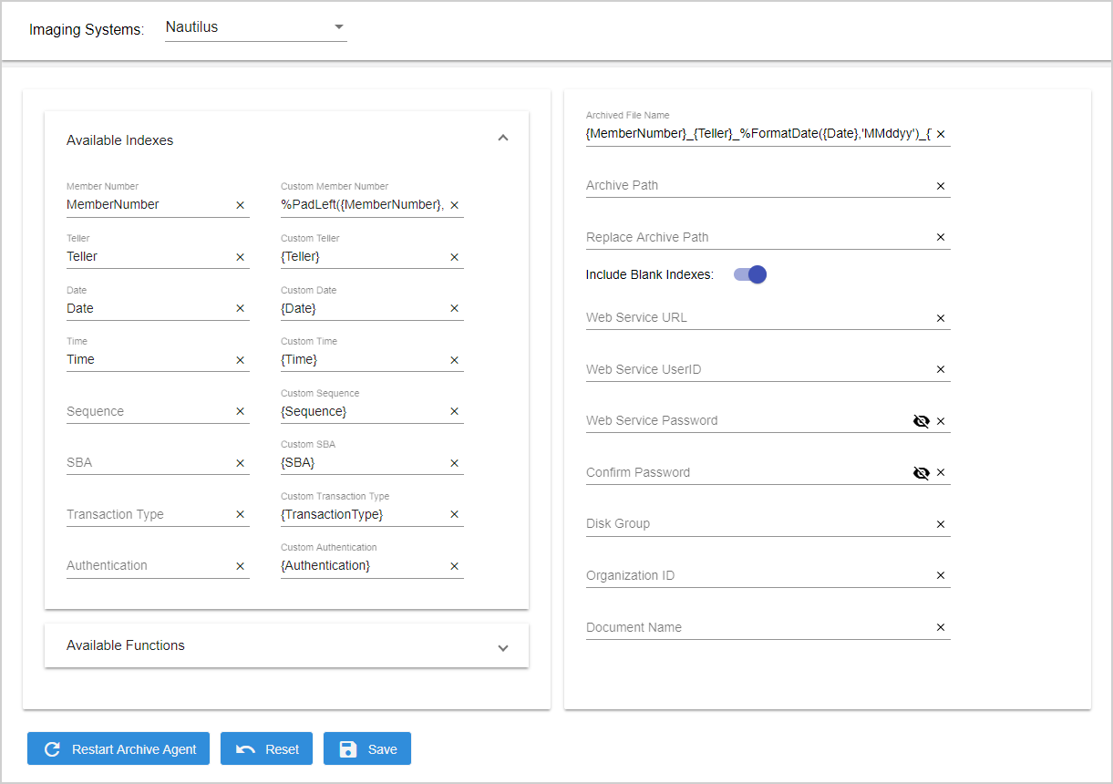Clear the Web Service Password field

pos(941,421)
